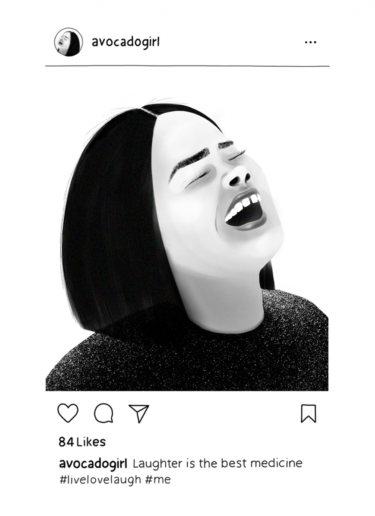
Task: Click the laughing woman's face in photo
Action: click(220, 194)
